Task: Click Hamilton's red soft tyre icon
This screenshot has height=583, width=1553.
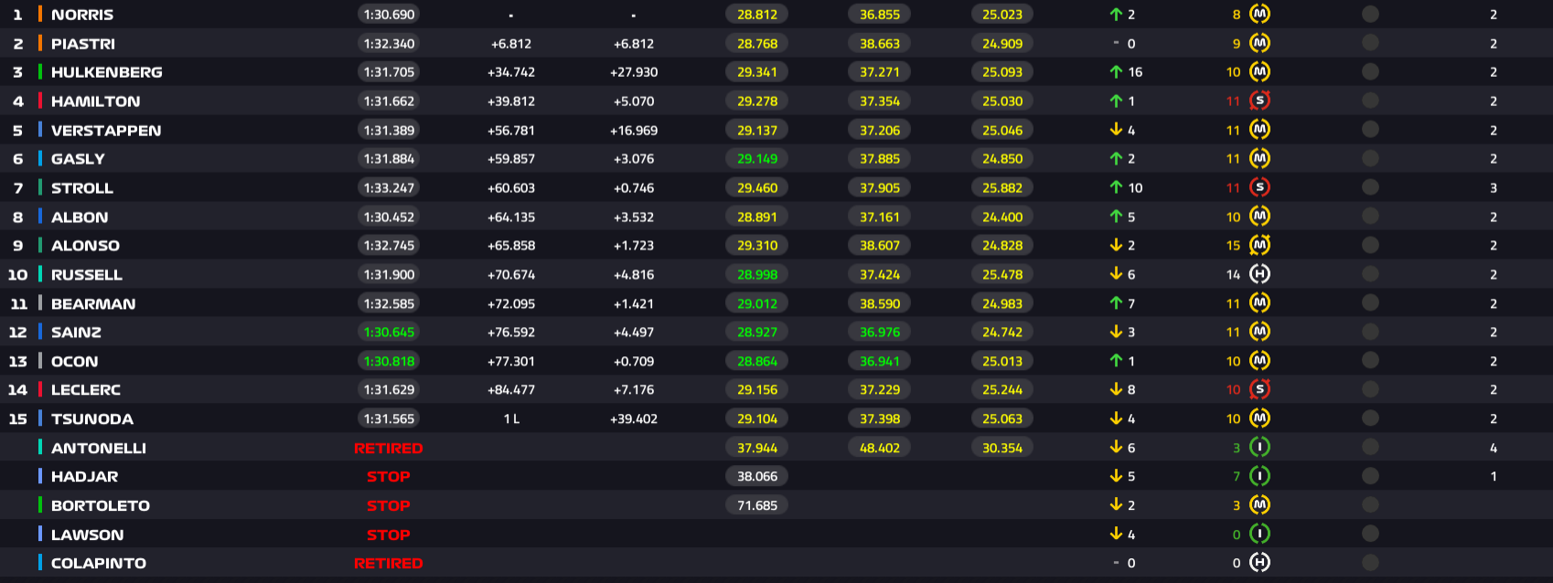Action: (x=1259, y=101)
